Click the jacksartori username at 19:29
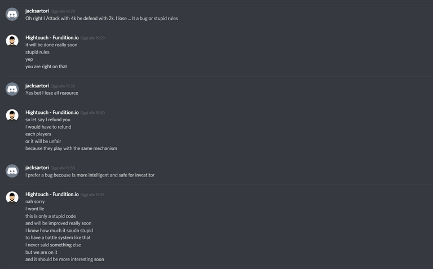The image size is (433, 269). click(37, 11)
